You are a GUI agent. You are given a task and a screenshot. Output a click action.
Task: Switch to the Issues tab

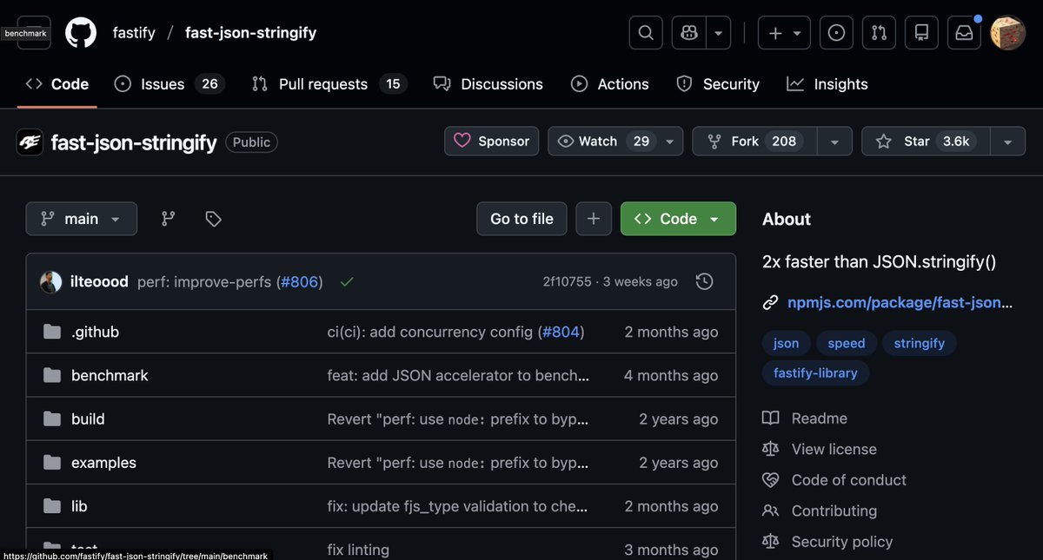point(169,84)
